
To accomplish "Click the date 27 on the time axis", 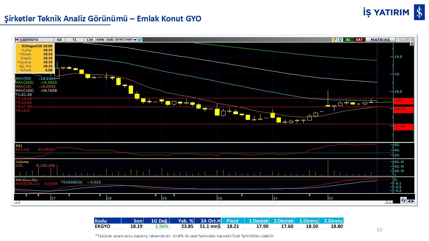I will [53, 198].
